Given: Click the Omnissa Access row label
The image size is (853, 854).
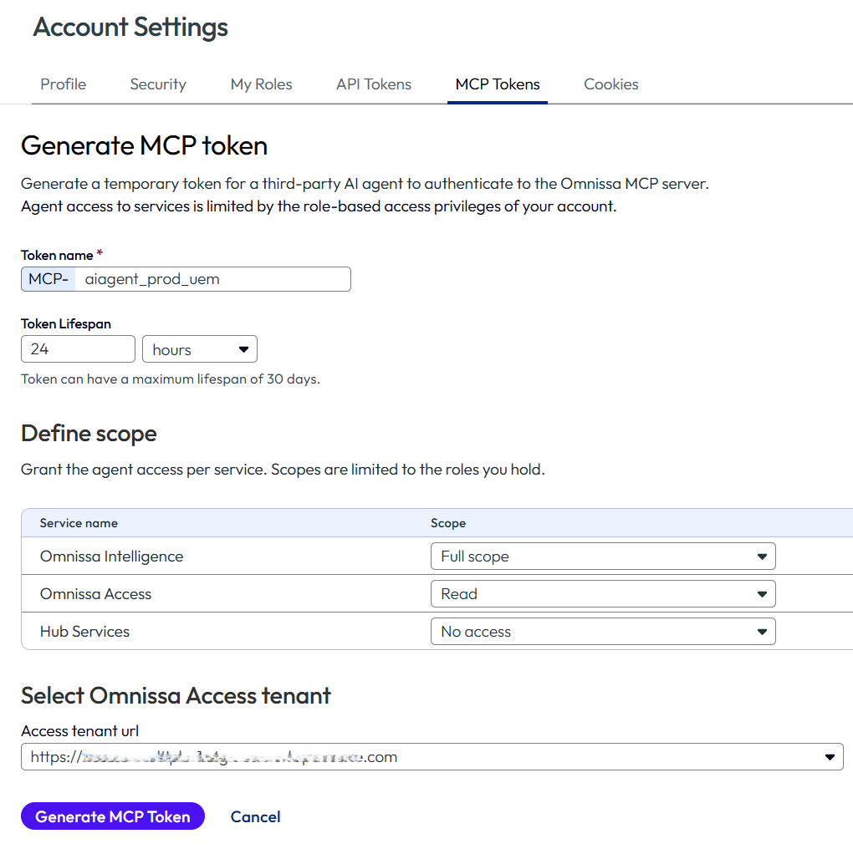Looking at the screenshot, I should (95, 593).
